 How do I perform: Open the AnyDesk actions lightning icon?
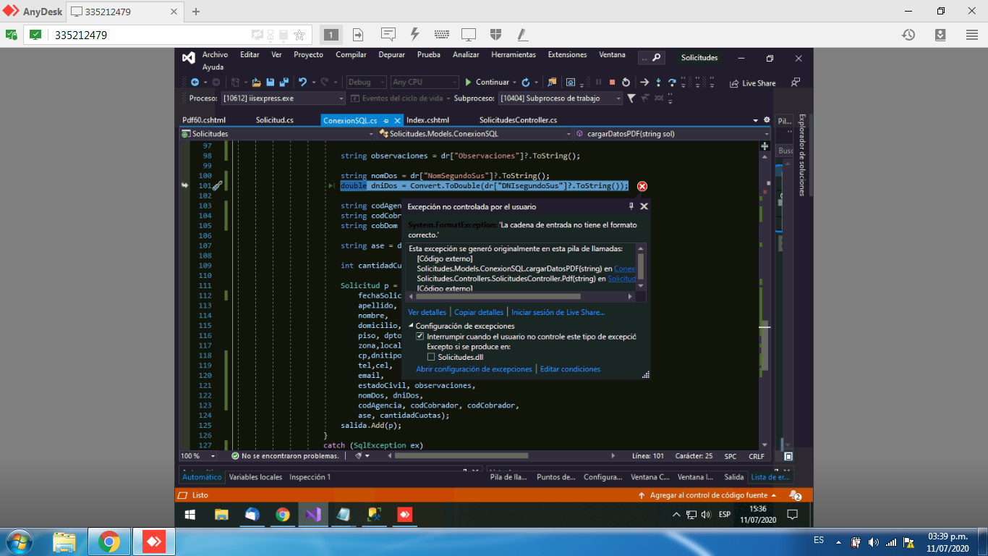pyautogui.click(x=414, y=35)
